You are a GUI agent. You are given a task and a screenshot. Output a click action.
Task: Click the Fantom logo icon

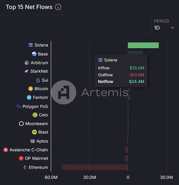29,97
